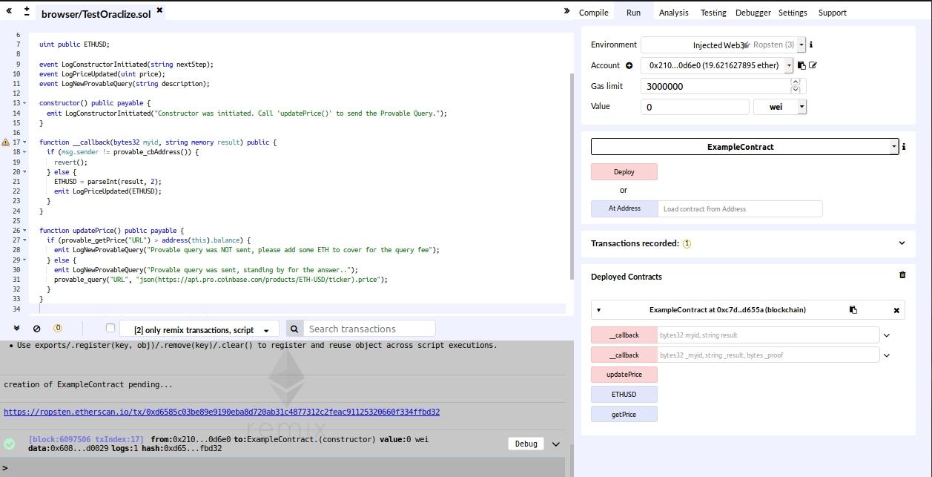
Task: Increase the gas limit with stepper up
Action: pyautogui.click(x=796, y=82)
